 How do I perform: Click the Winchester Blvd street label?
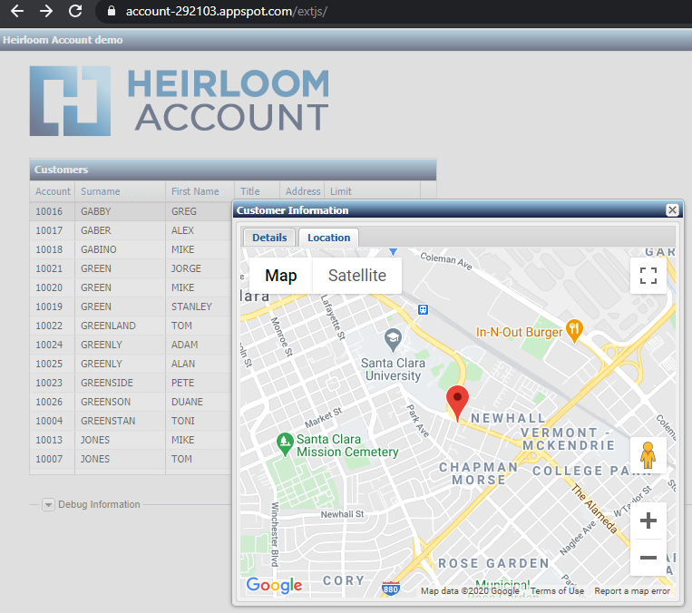[x=275, y=534]
